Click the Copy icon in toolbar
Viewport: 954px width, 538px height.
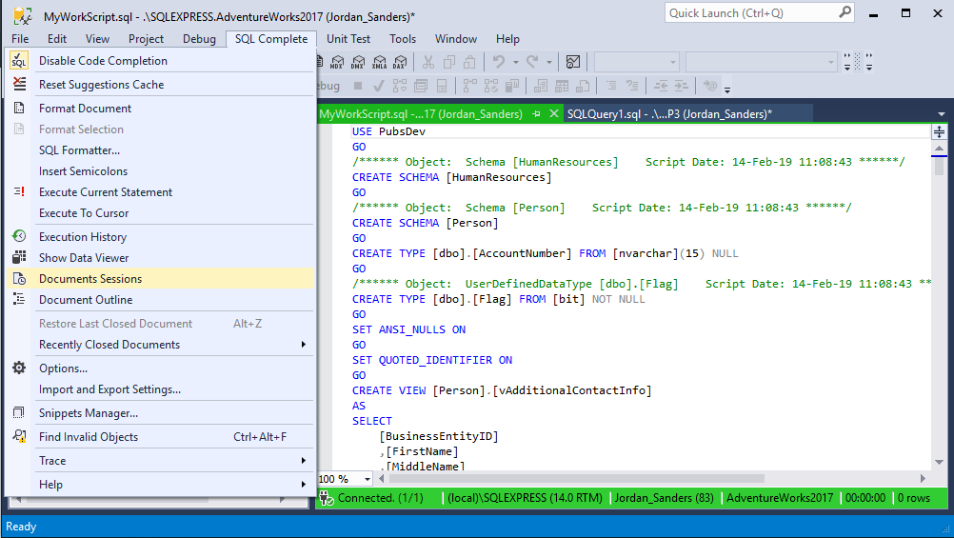click(x=449, y=62)
